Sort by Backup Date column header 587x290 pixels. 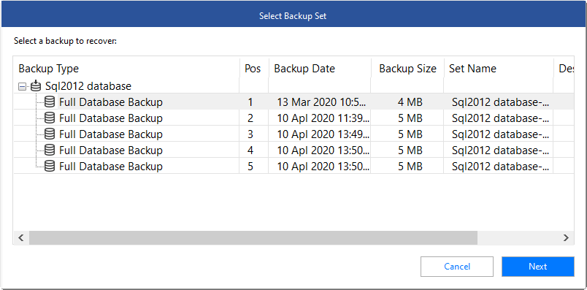tap(320, 69)
